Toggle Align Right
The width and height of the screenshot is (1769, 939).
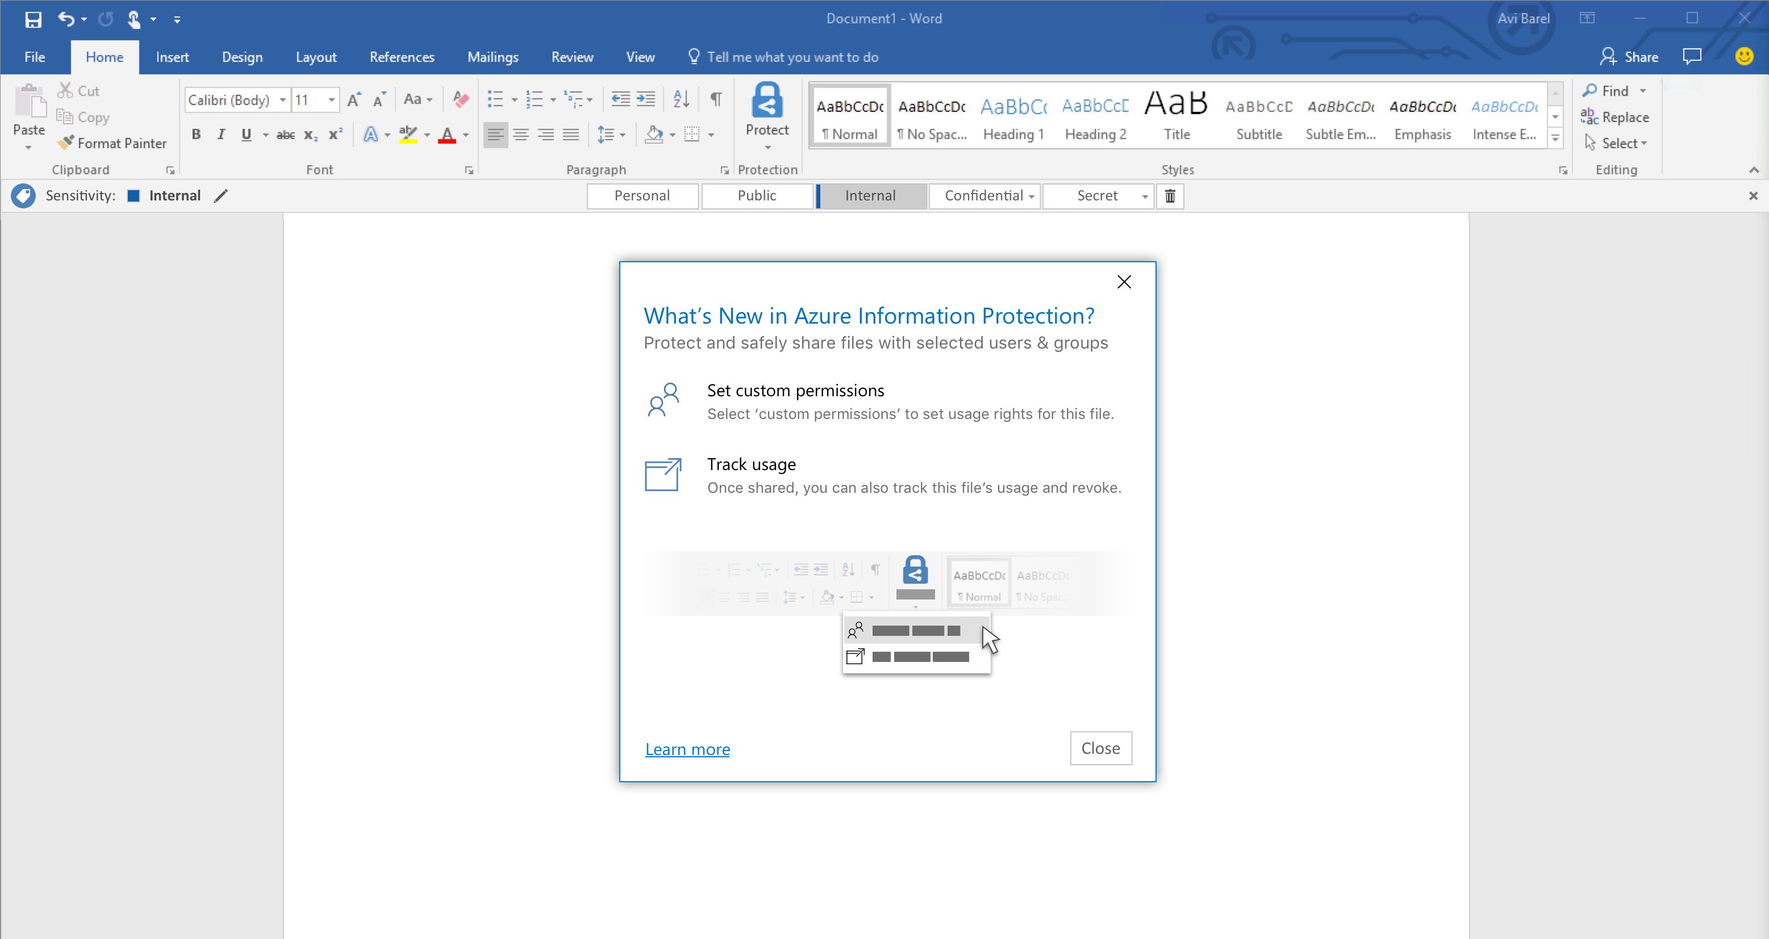coord(546,135)
